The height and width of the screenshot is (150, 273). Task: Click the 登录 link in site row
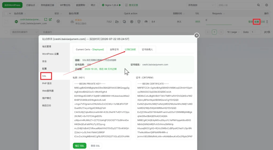[250, 22]
